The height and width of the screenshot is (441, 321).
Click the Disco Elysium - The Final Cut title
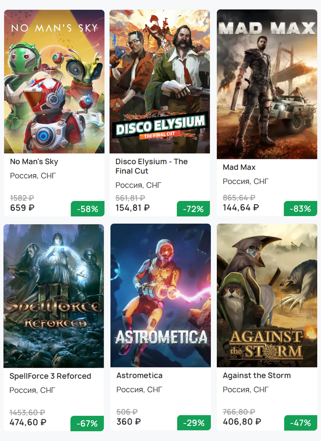pyautogui.click(x=151, y=166)
